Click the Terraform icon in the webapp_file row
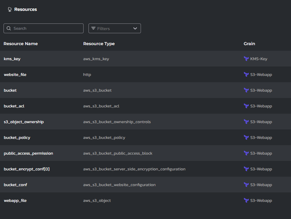The image size is (291, 219). pos(246,200)
